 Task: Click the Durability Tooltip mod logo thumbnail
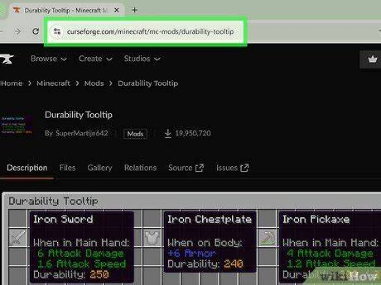tap(16, 125)
